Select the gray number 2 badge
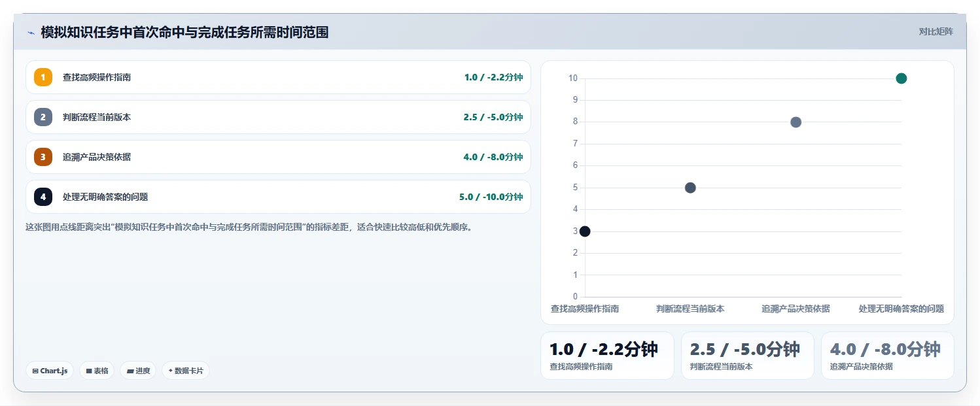The height and width of the screenshot is (406, 980). 43,117
